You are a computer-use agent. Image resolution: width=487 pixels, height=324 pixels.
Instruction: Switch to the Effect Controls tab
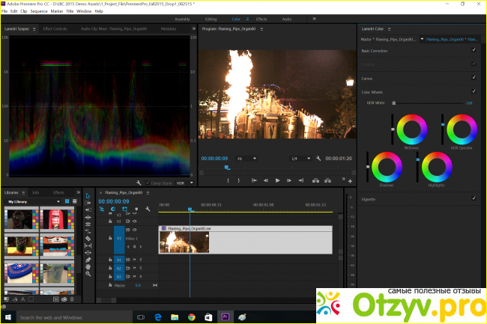[x=56, y=28]
